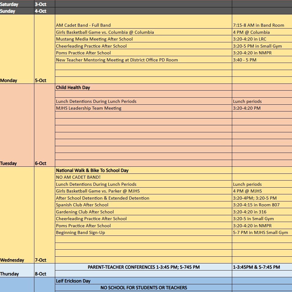The height and width of the screenshot is (292, 292).
Task: Select the '3:20-4:20 PM' time cell
Action: 262,108
